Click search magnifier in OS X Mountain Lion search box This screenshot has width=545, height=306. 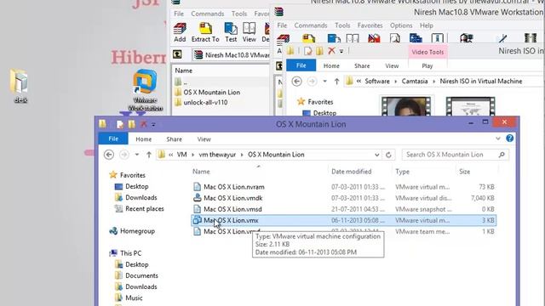[502, 155]
